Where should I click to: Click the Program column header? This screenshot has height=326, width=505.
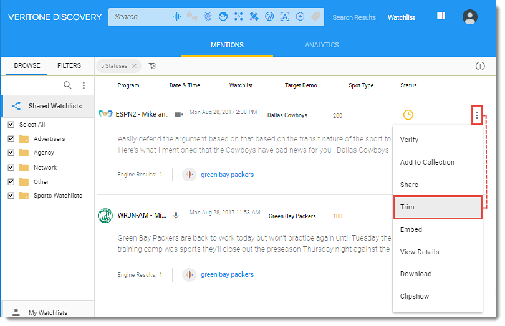tap(128, 85)
